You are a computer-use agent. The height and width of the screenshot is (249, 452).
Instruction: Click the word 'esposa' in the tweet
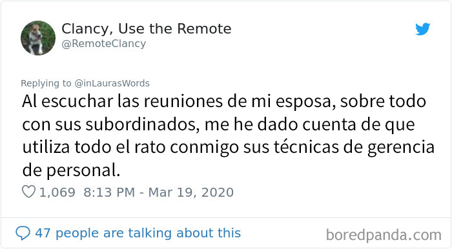[x=306, y=102]
